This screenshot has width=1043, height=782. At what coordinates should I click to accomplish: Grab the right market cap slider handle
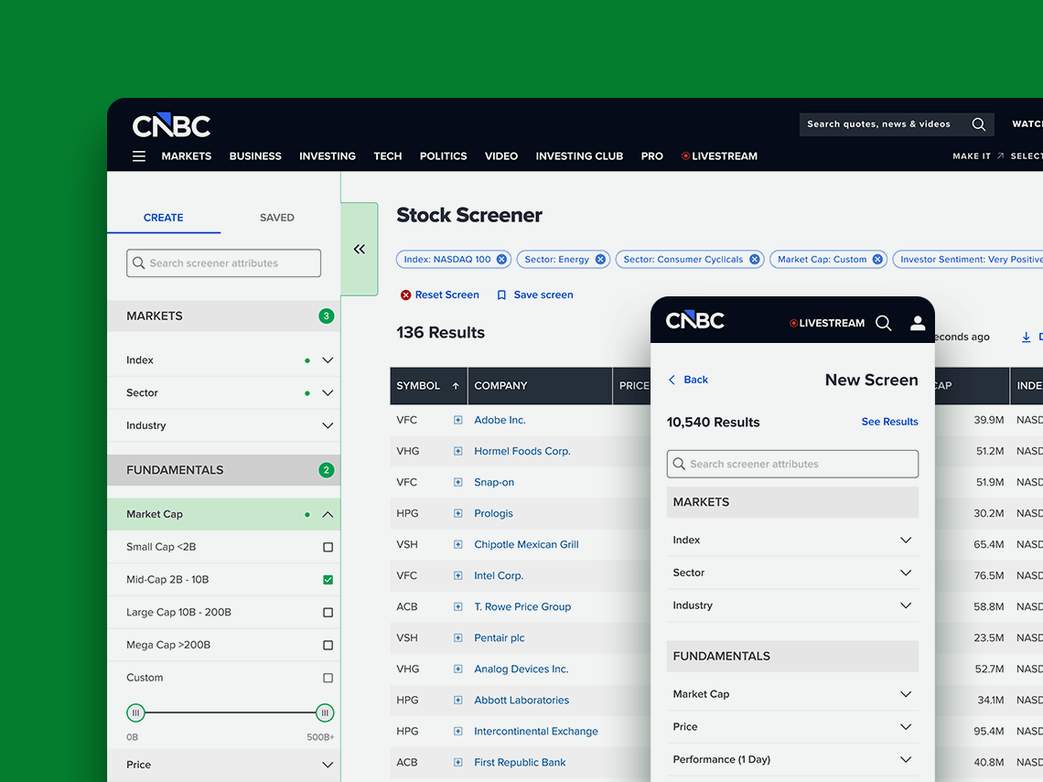click(x=325, y=712)
